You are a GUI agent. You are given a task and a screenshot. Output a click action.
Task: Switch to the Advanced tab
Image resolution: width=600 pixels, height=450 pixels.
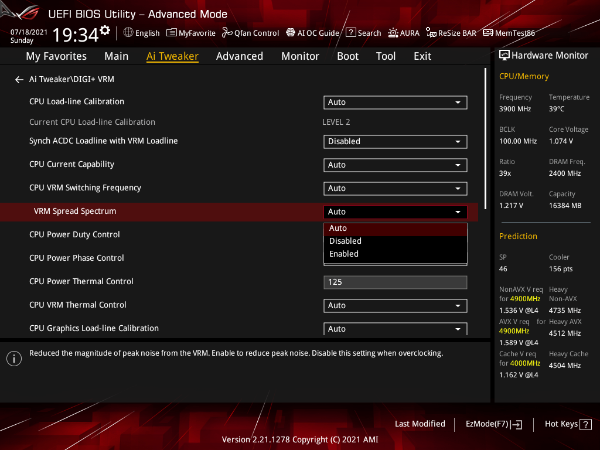tap(240, 56)
